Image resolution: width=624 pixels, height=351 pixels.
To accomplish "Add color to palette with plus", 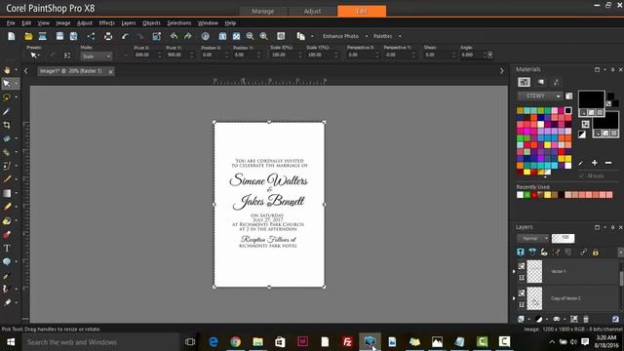I will (x=594, y=163).
